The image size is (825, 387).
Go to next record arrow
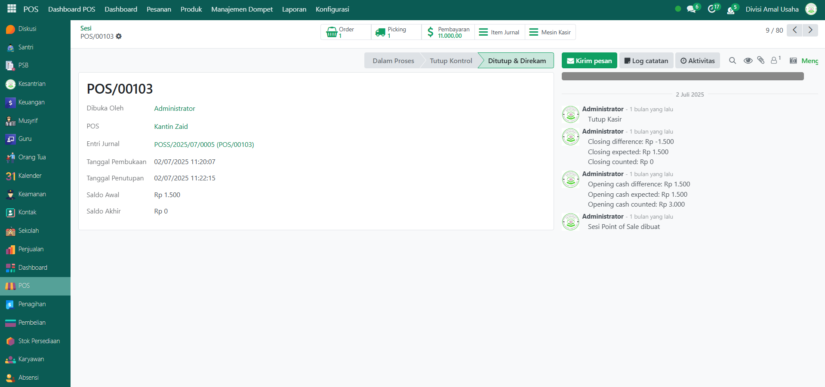(x=810, y=30)
